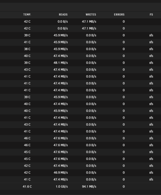Select xfs in the 48.1 MB/s row
Screen dimensions: 161x195
(151, 63)
